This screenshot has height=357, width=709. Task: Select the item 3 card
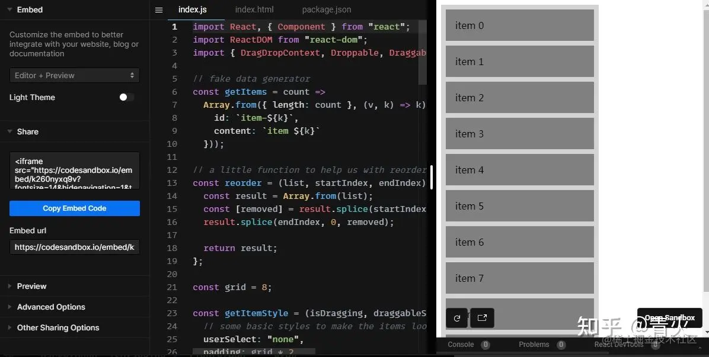[519, 134]
